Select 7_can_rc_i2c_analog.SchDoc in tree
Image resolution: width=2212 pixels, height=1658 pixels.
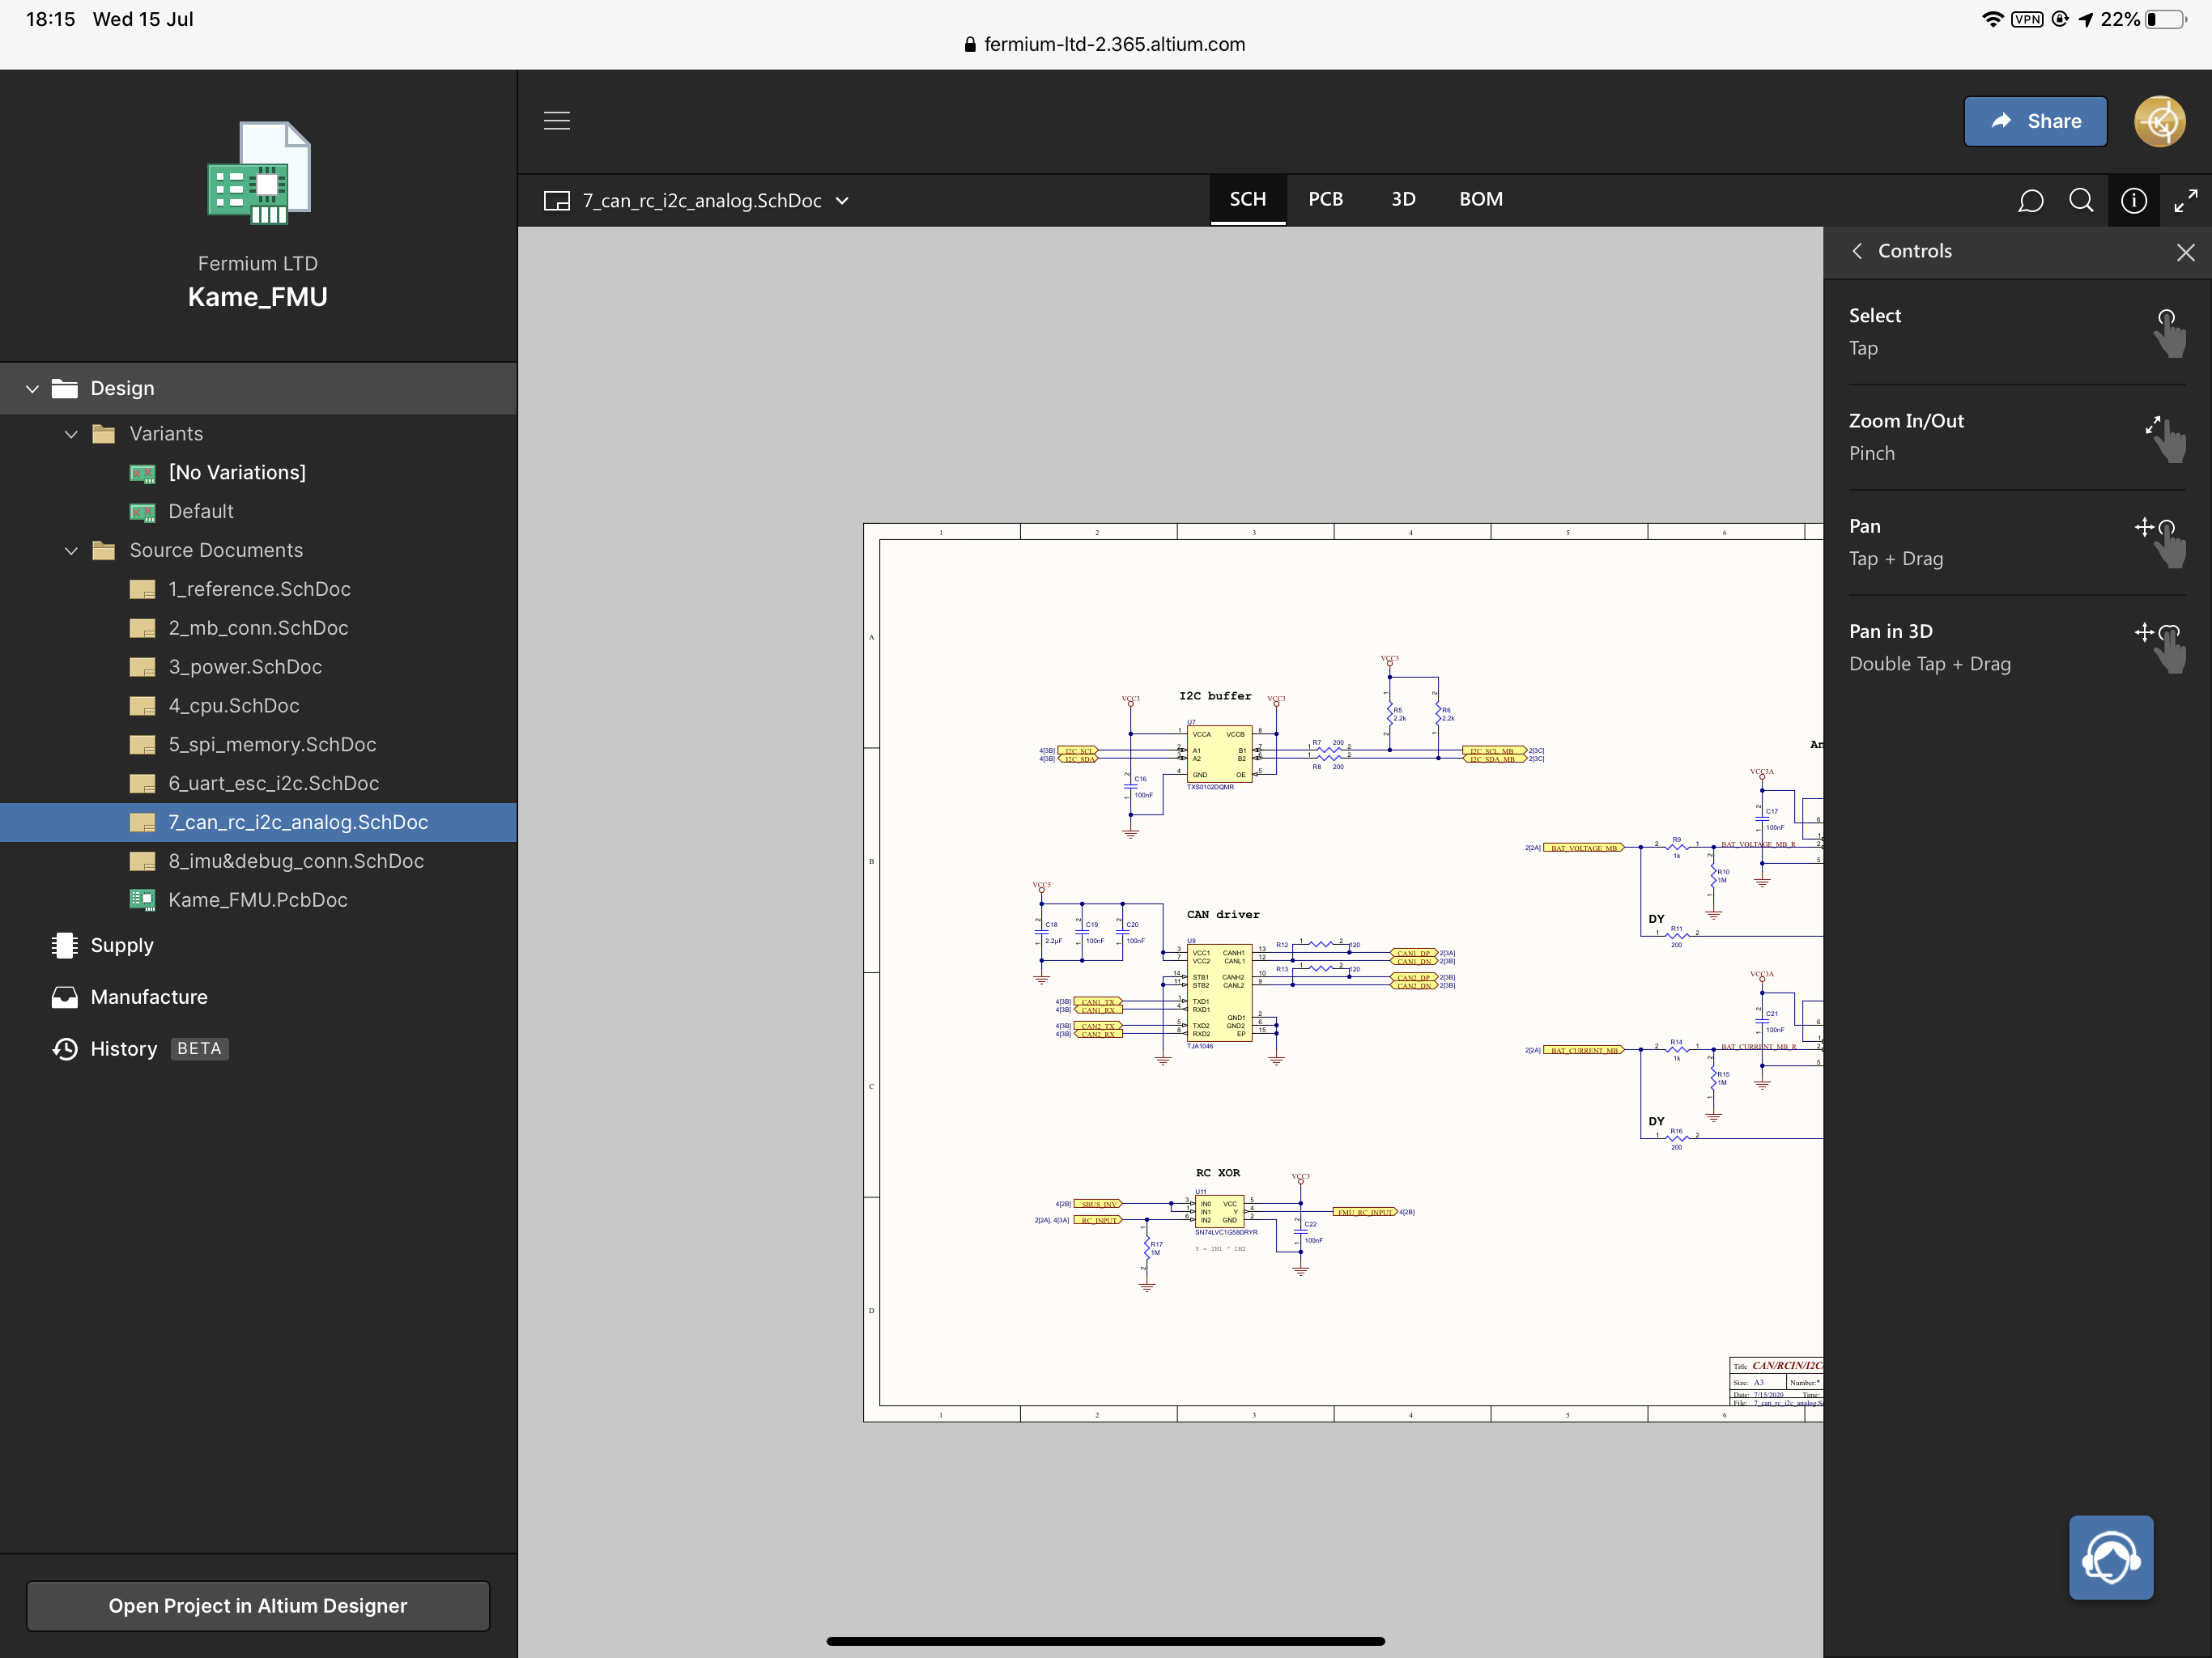click(x=258, y=822)
